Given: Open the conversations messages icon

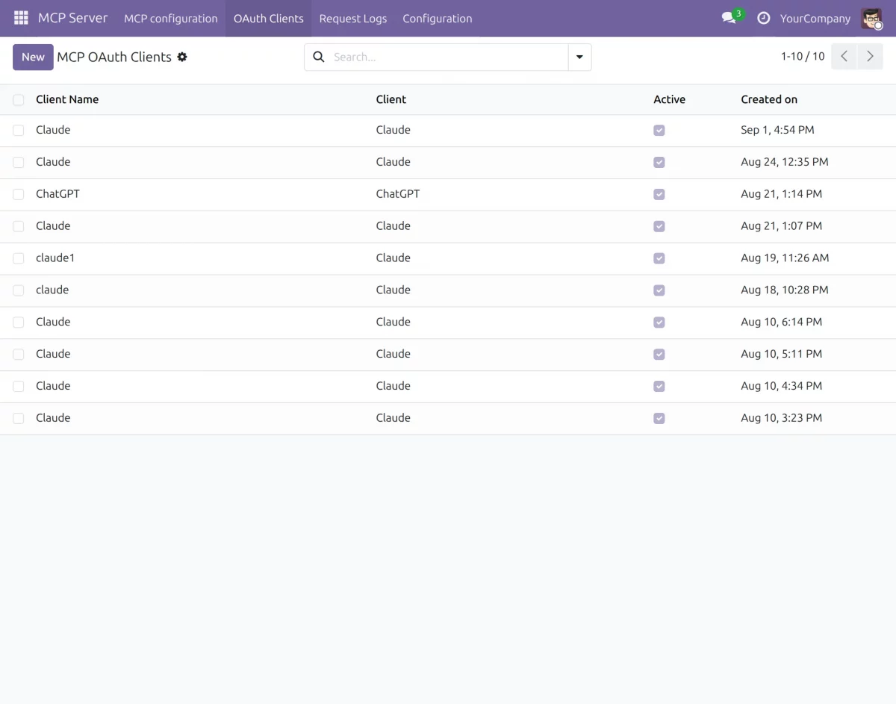Looking at the screenshot, I should (x=729, y=18).
